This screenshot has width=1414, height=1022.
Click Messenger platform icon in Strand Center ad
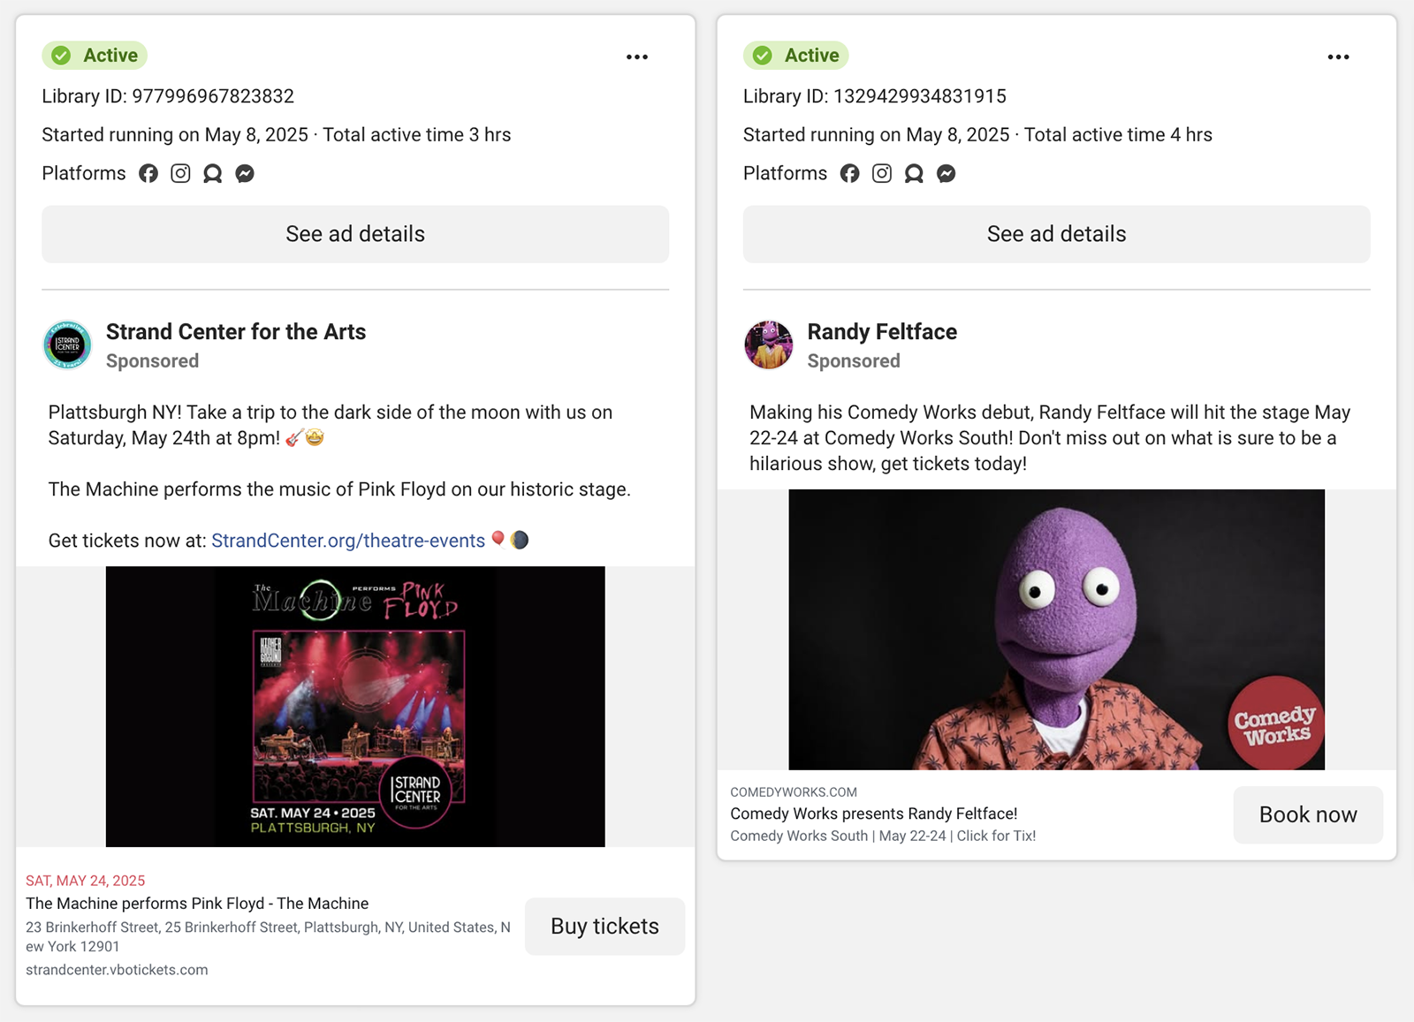(x=245, y=173)
